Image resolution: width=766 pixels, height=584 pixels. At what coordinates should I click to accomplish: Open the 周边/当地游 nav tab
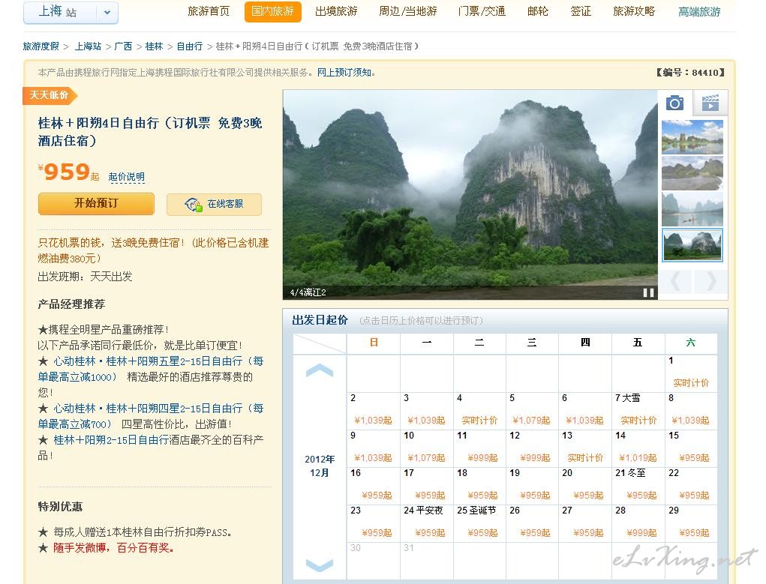point(408,11)
